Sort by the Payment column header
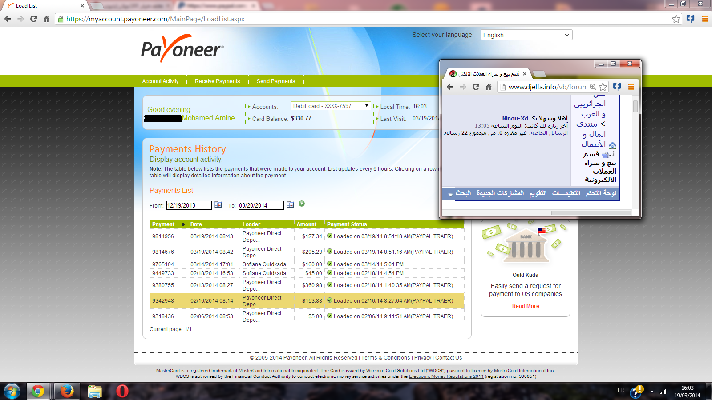 click(x=168, y=224)
